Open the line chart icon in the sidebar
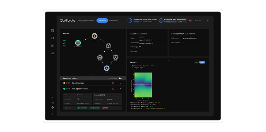This screenshot has width=266, height=132. pos(53,45)
